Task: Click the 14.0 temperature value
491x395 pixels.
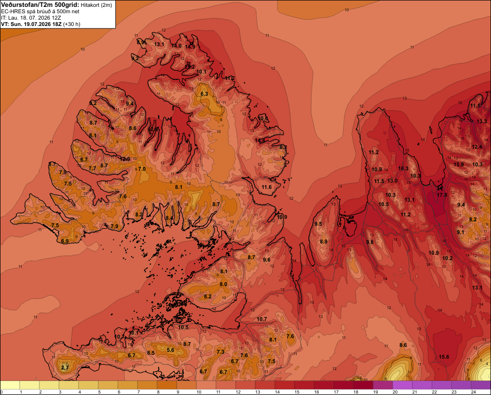Action: point(176,46)
